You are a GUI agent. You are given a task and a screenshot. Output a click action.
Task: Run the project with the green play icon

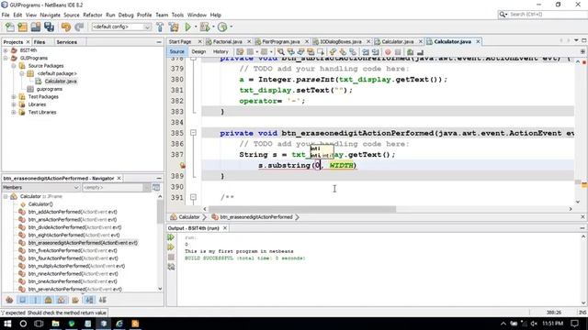tap(187, 27)
